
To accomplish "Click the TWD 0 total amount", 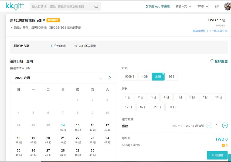I will (221, 139).
